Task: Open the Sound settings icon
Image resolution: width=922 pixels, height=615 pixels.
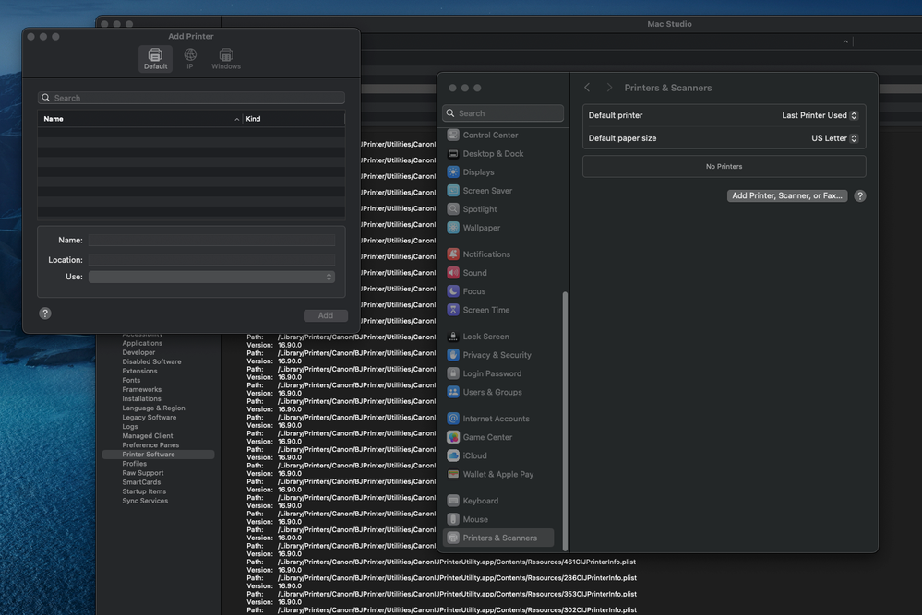Action: 453,273
